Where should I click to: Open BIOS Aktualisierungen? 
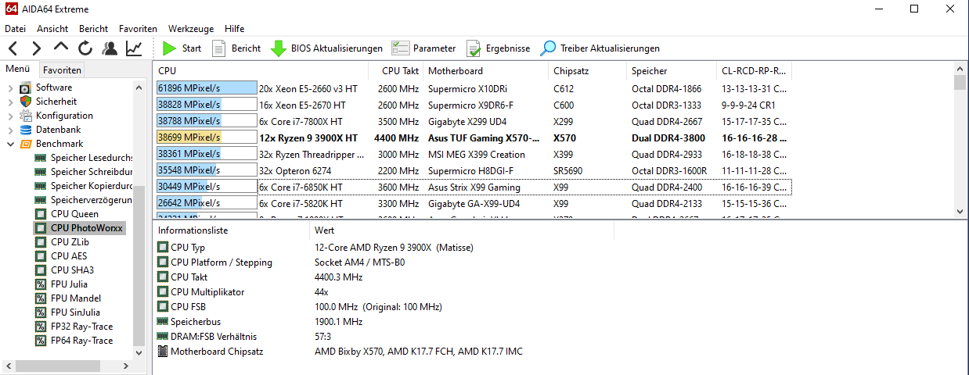click(x=326, y=48)
